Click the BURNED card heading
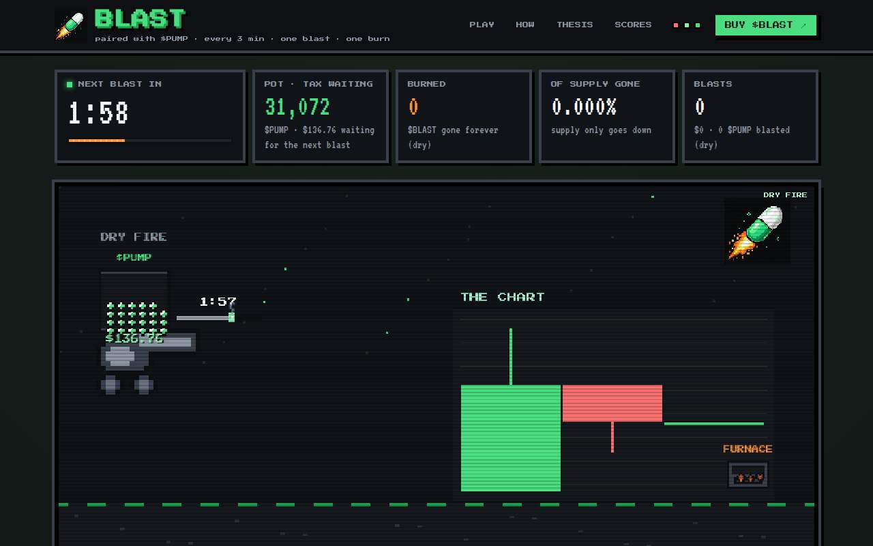The image size is (873, 546). pos(426,84)
